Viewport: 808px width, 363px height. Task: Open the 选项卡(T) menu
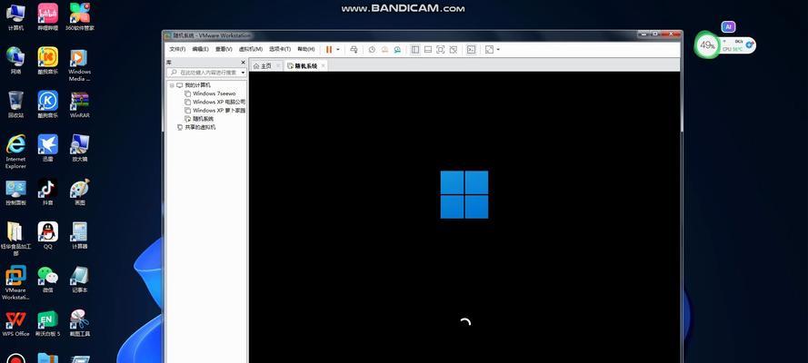pos(280,49)
